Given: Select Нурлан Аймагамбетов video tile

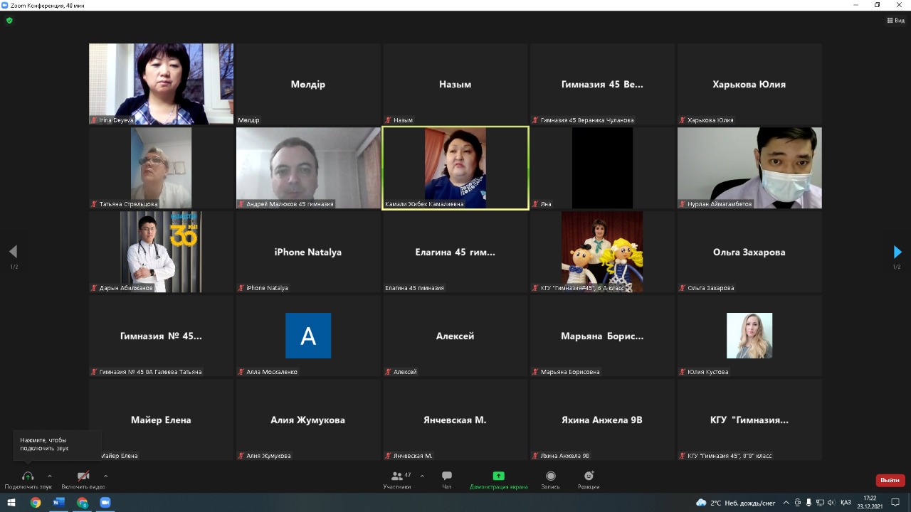Looking at the screenshot, I should pyautogui.click(x=749, y=168).
